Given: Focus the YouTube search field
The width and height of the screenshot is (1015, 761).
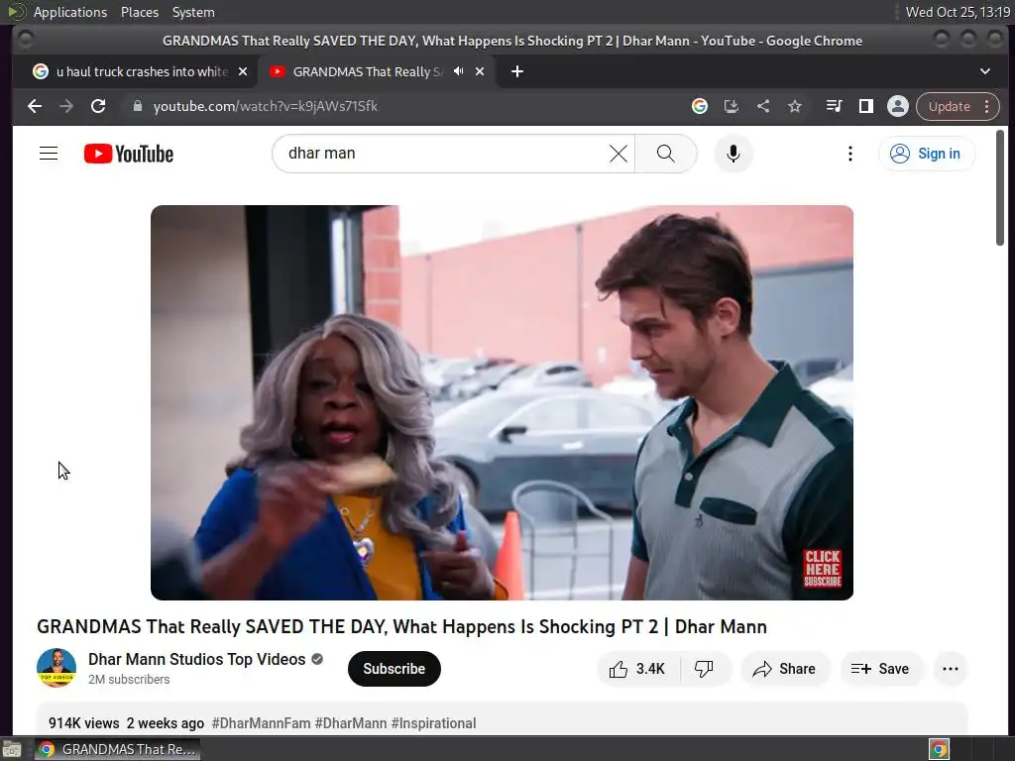Looking at the screenshot, I should pos(447,154).
